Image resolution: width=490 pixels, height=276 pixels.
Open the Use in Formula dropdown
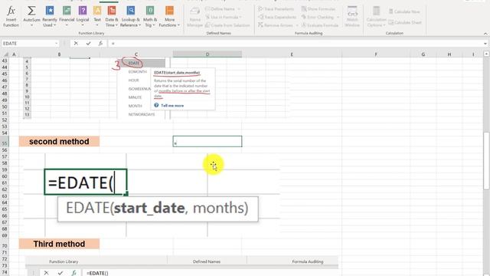[224, 17]
